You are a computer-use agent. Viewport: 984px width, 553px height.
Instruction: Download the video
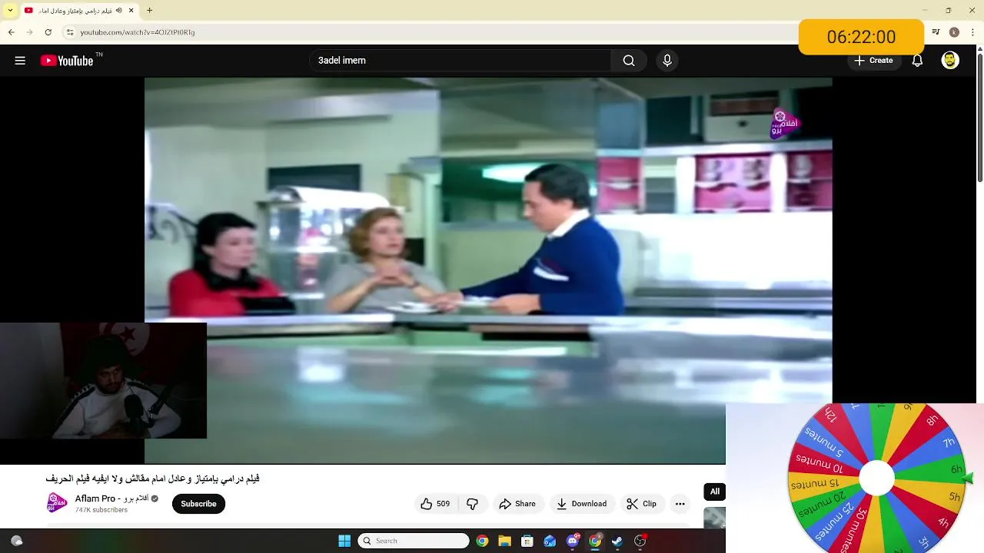582,504
